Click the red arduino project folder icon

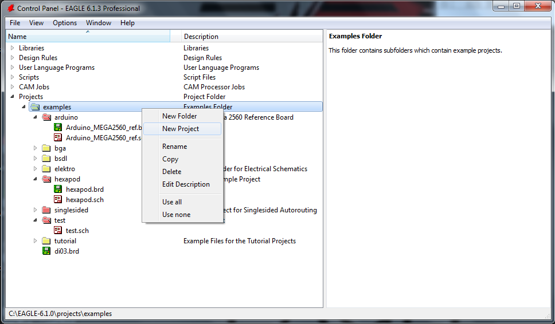coord(46,117)
